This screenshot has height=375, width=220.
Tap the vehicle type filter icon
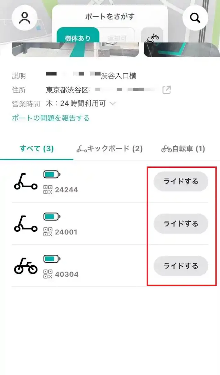[x=152, y=37]
